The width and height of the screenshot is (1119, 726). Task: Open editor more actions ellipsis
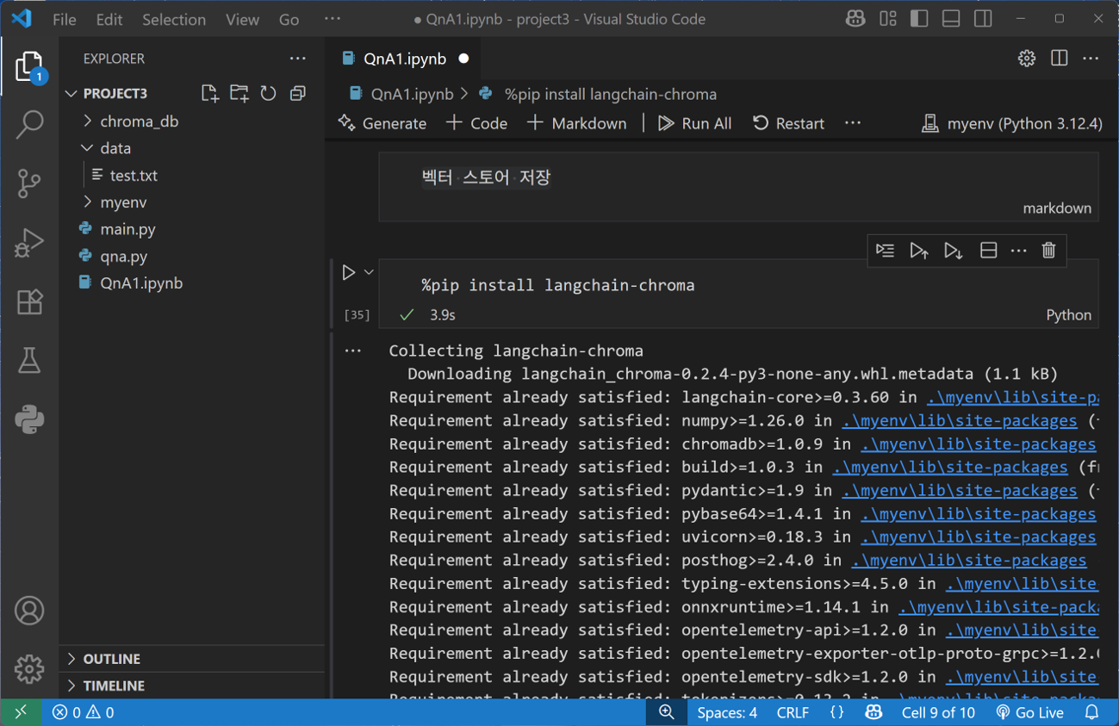1091,59
